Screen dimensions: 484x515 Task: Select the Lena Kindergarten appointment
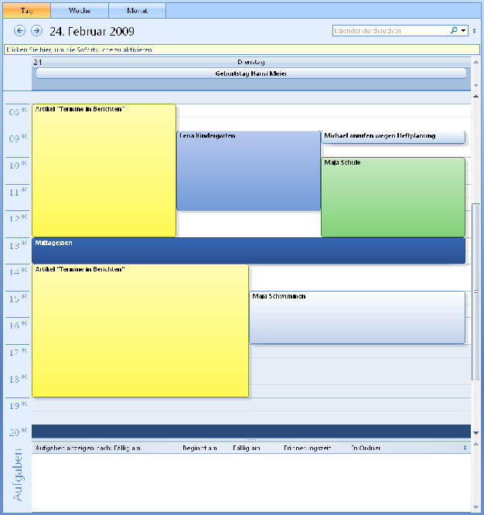248,172
